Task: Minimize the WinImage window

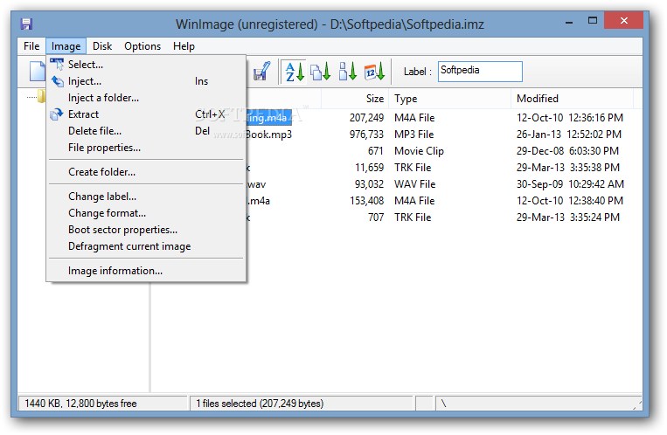Action: click(569, 21)
